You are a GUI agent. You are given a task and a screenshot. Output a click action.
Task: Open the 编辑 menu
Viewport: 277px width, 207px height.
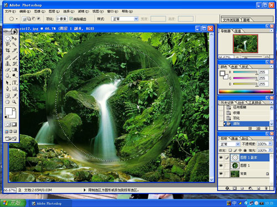pos(25,12)
